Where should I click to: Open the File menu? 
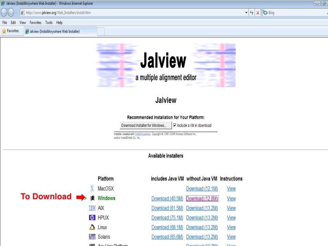(4, 23)
